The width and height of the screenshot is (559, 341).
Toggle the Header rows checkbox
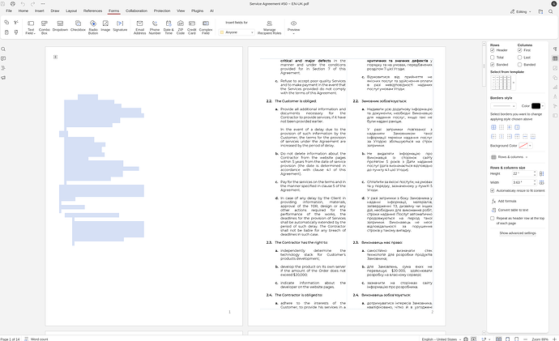(493, 49)
